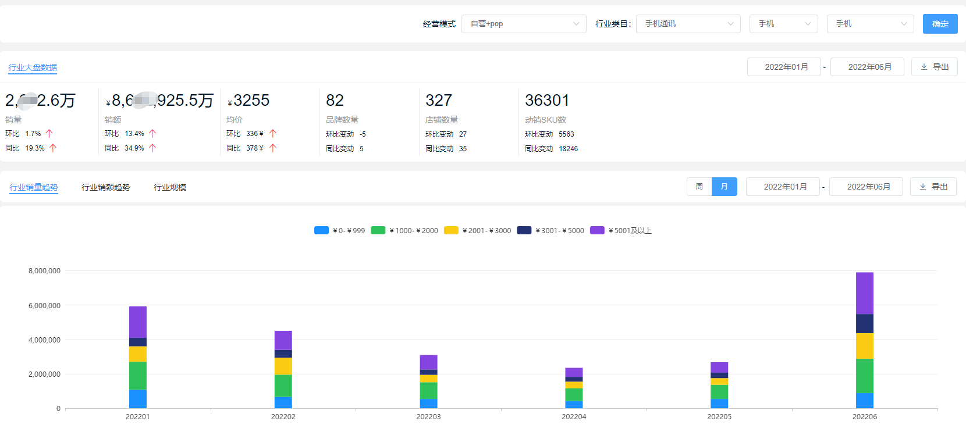This screenshot has width=966, height=432.
Task: Click the 环比变动 5563 text
Action: coord(549,134)
